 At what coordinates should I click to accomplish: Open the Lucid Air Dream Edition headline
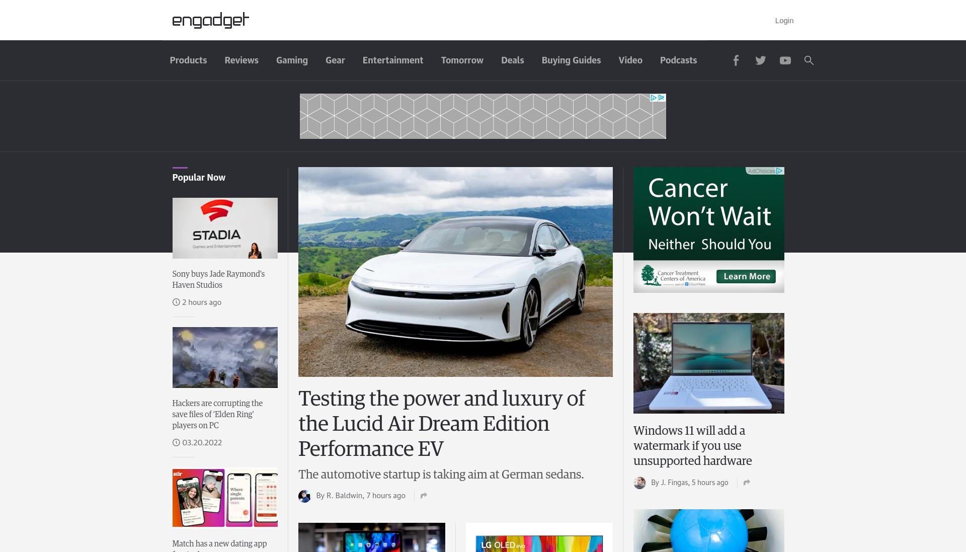(x=442, y=423)
